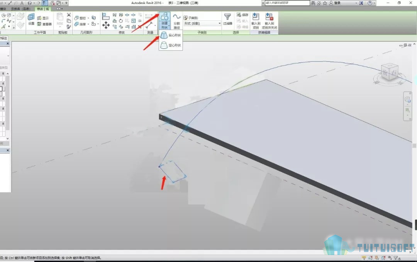Expand the Quick Access Toolbar customize arrow
Viewport: 417px width, 262px height.
pos(66,3)
